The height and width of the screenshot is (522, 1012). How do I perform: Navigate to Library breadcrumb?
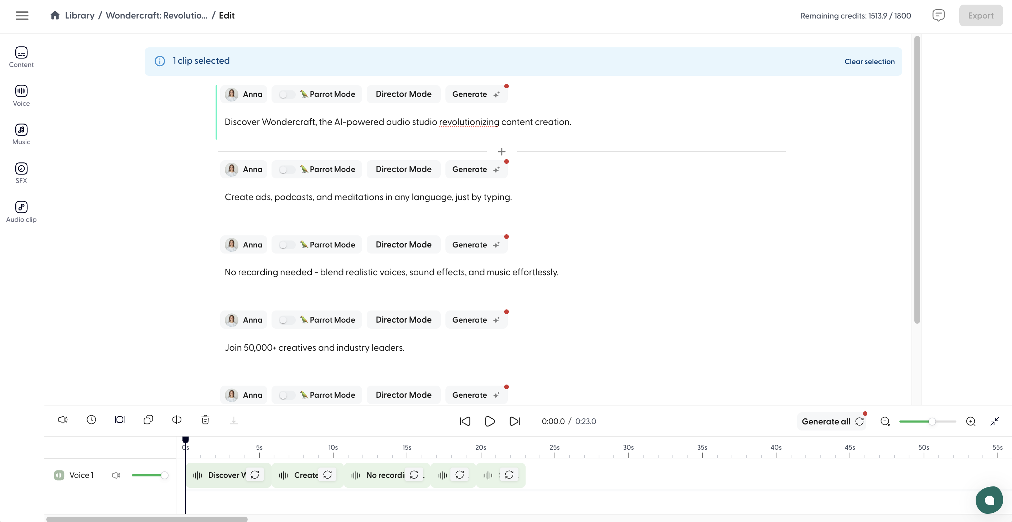point(80,15)
